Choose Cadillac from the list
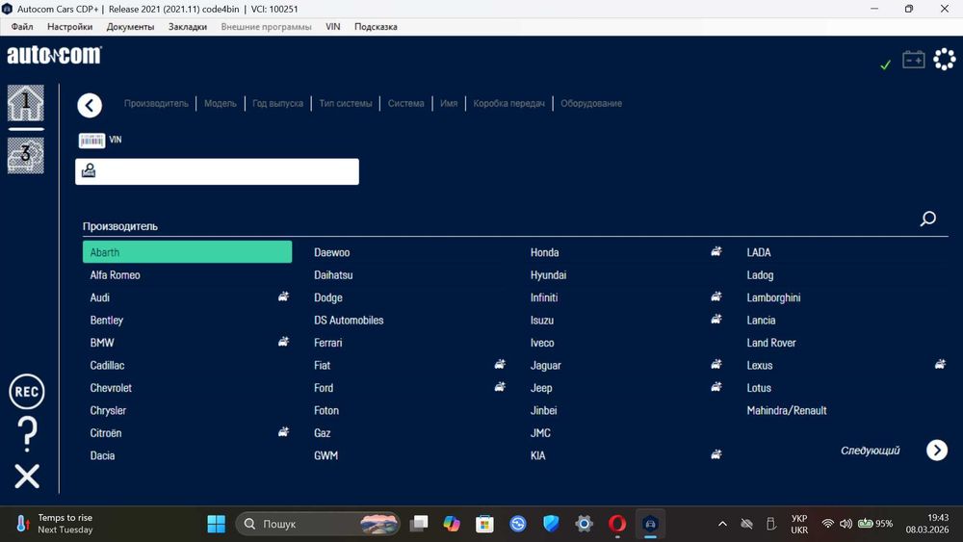 pyautogui.click(x=108, y=365)
